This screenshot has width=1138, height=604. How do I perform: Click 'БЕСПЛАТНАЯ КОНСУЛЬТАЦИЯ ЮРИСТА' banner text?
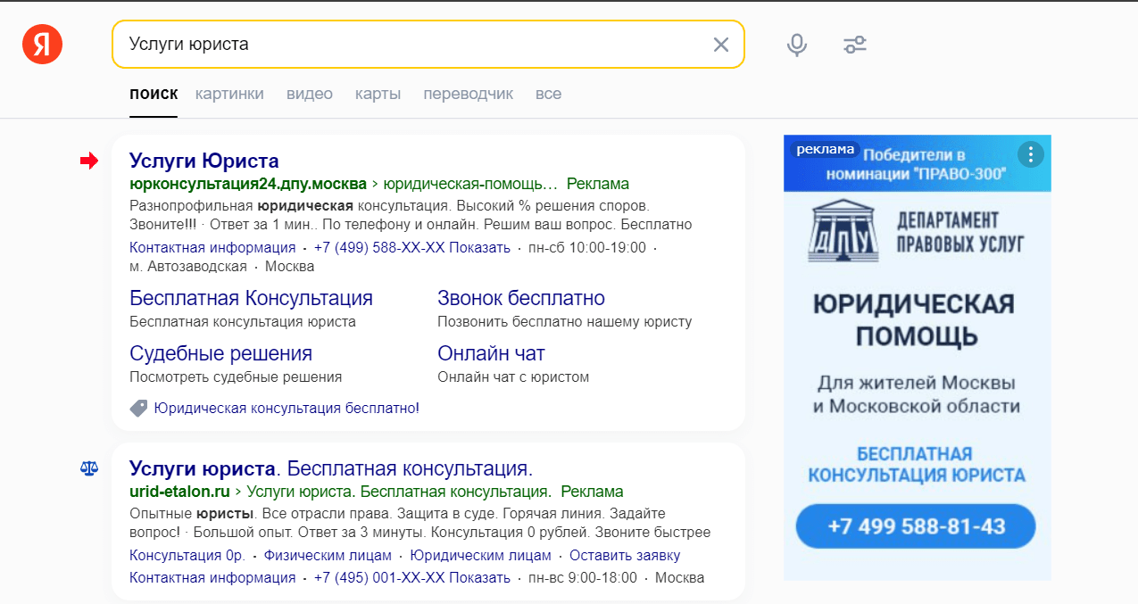[917, 464]
